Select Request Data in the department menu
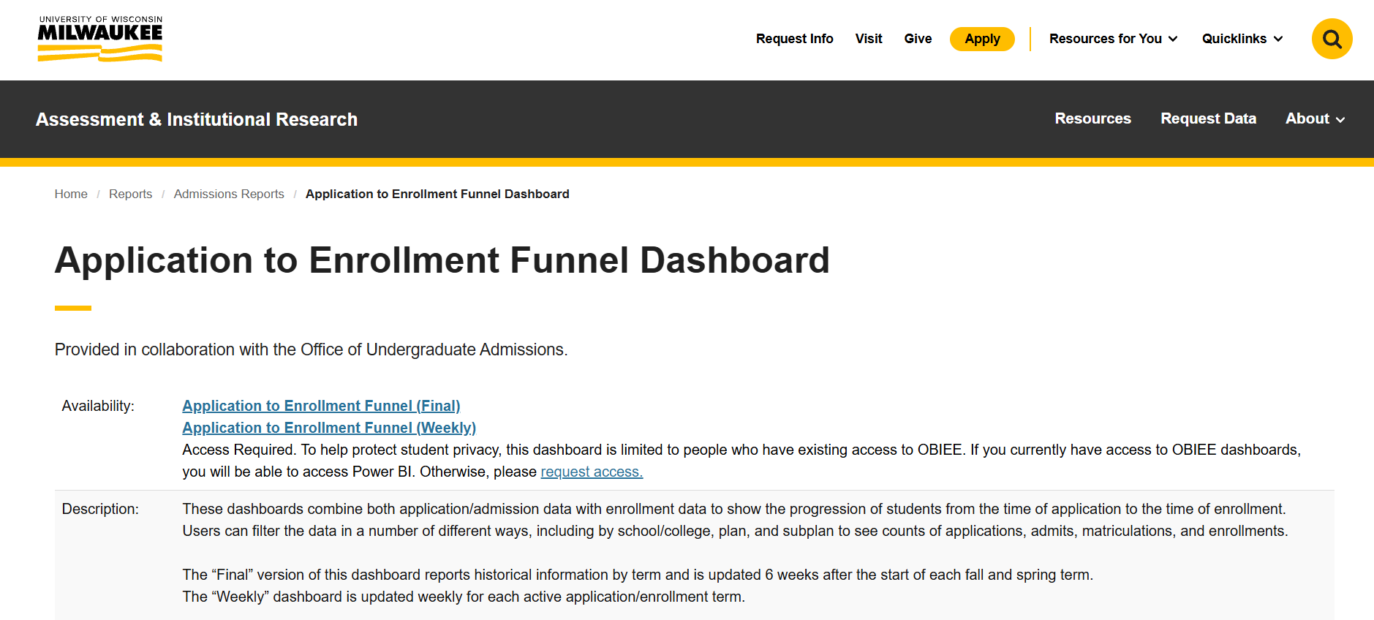The image size is (1374, 620). (1208, 118)
